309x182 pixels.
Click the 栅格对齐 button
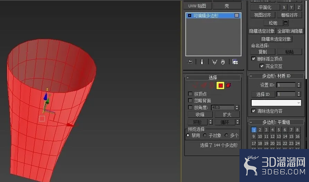point(289,15)
